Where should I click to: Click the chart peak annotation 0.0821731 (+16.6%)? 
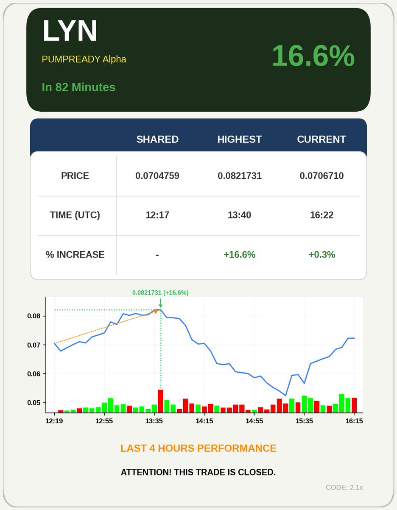click(160, 292)
